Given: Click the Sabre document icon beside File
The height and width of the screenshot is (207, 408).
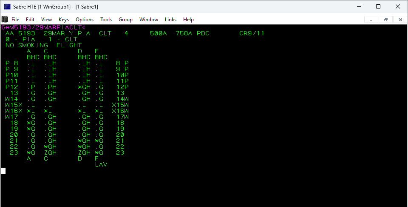Looking at the screenshot, I should 5,19.
